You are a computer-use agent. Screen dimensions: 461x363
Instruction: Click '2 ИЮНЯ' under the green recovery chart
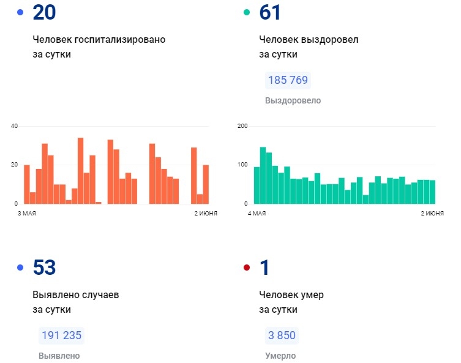tap(432, 213)
